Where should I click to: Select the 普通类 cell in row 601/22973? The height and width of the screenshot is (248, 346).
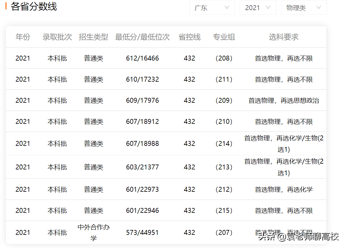click(93, 189)
